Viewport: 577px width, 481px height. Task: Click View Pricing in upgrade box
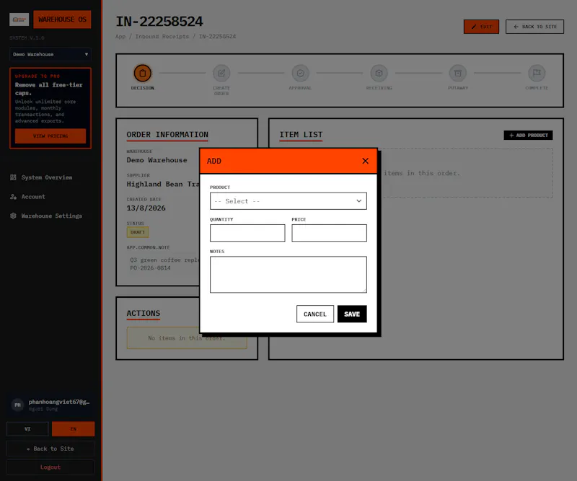50,136
